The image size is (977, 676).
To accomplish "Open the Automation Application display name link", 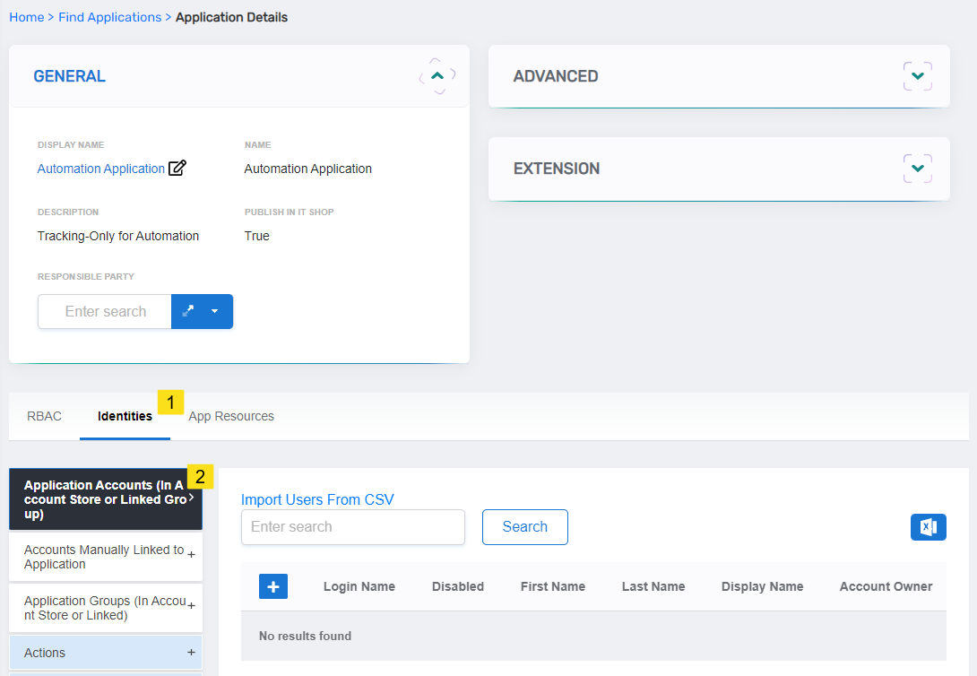I will [x=100, y=168].
